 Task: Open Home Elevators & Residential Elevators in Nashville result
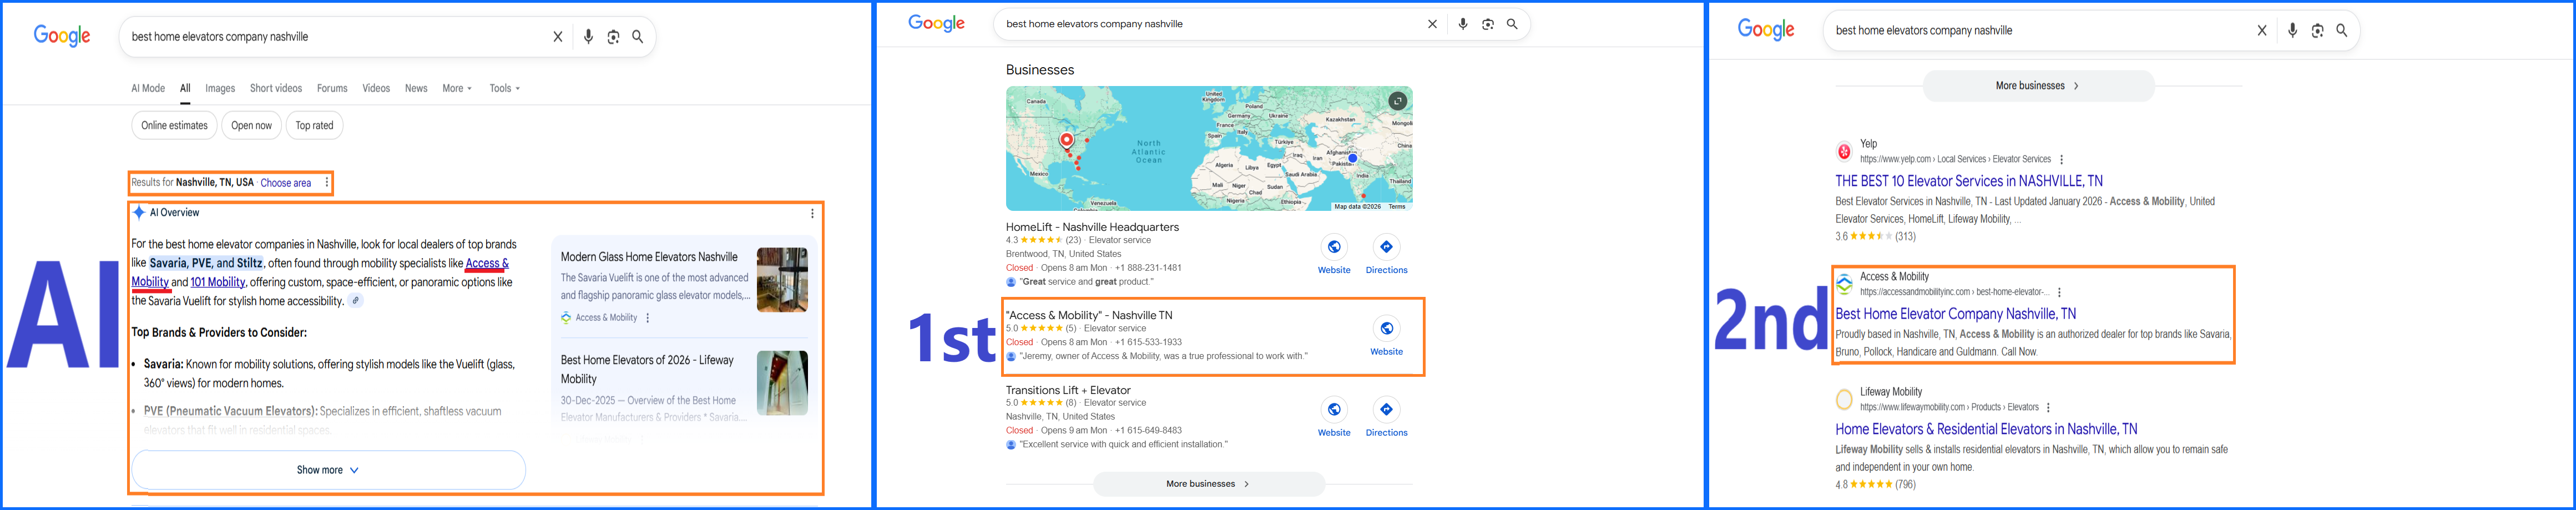1986,429
